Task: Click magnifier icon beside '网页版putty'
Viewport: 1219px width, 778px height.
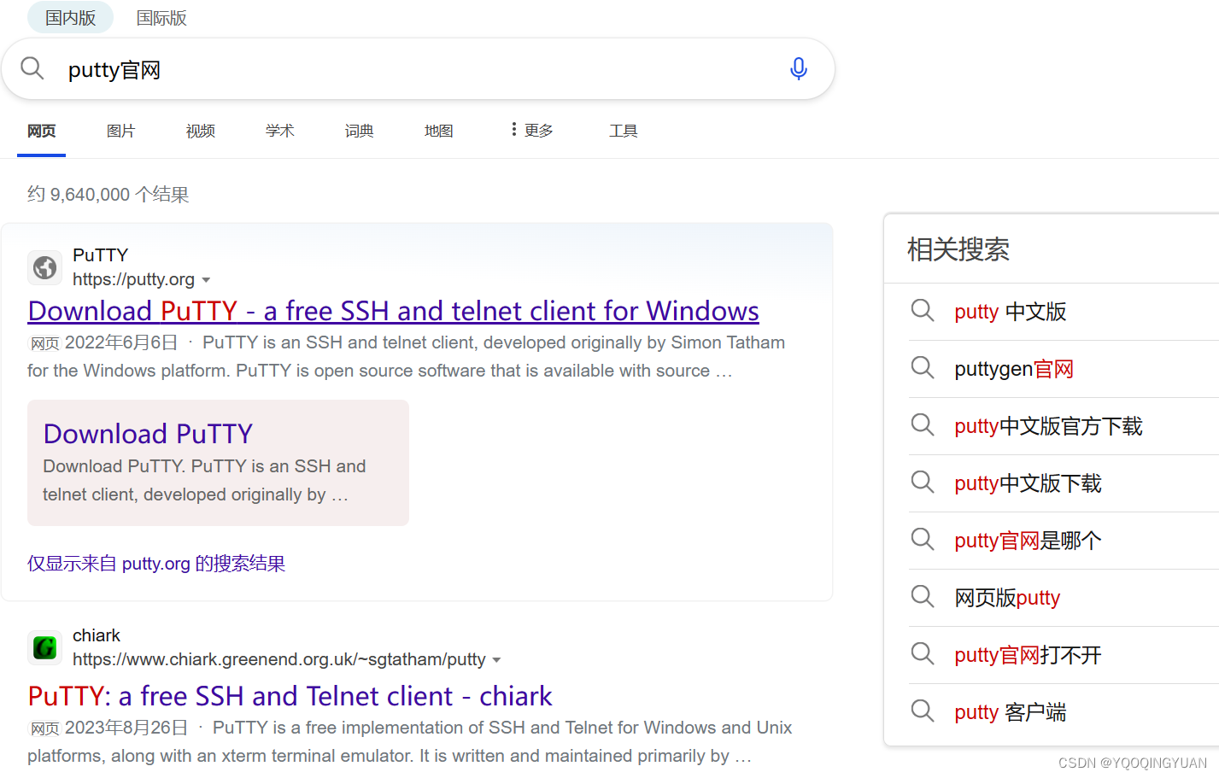Action: (923, 597)
